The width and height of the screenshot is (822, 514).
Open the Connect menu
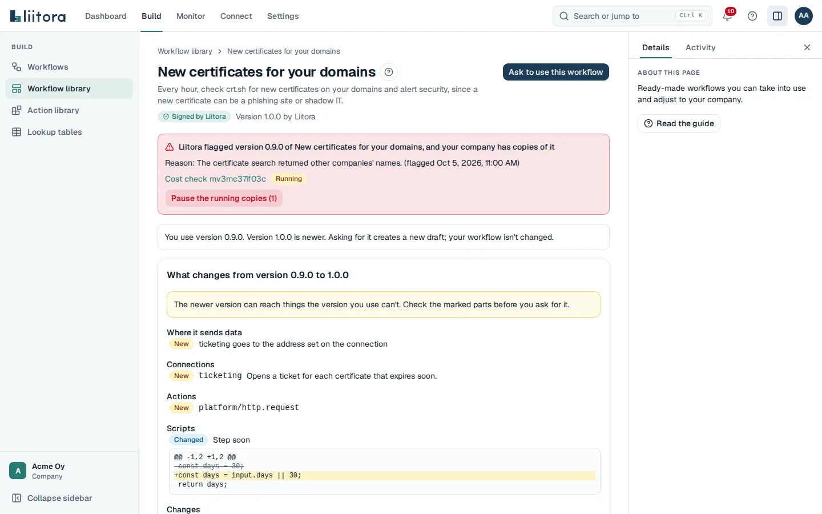pos(236,16)
